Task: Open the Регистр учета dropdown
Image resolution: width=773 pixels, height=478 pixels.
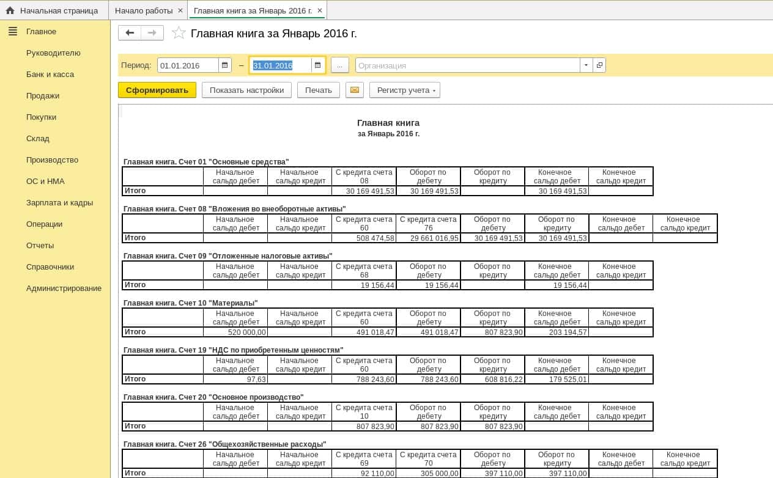Action: 405,90
